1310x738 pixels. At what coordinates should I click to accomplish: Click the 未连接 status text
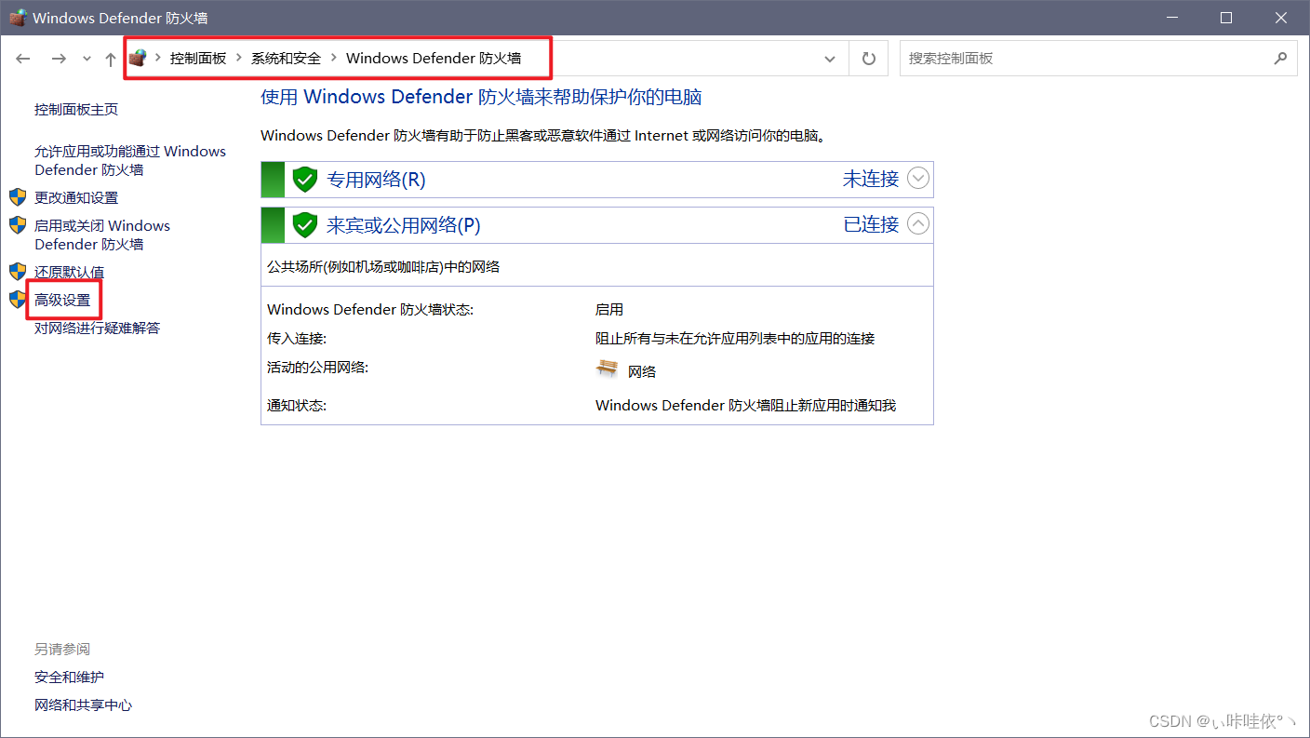click(x=871, y=179)
